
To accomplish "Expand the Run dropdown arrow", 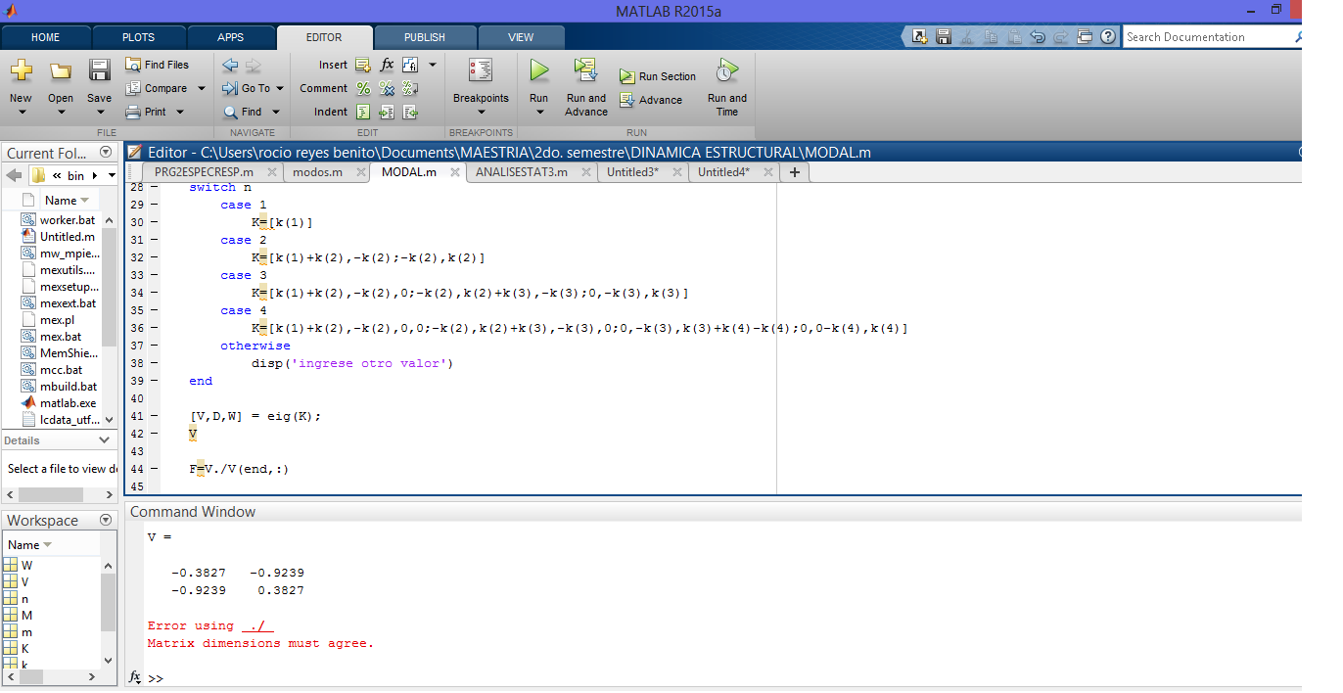I will 539,112.
